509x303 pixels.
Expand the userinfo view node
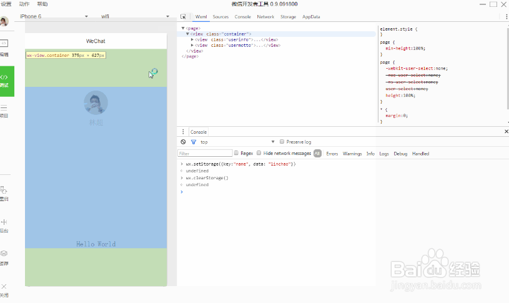pos(192,39)
